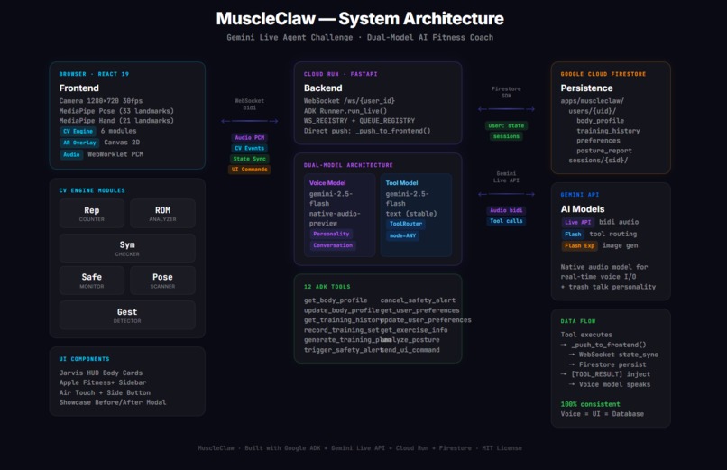Select the green '100% consistent' text
Viewport: 727px width, 470px height.
click(x=590, y=404)
